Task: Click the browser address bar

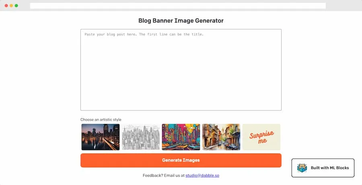Action: 178,6
